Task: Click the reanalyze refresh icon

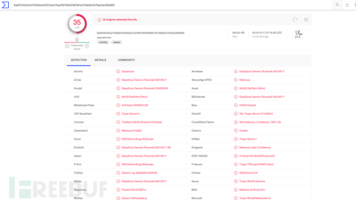Action: click(295, 20)
